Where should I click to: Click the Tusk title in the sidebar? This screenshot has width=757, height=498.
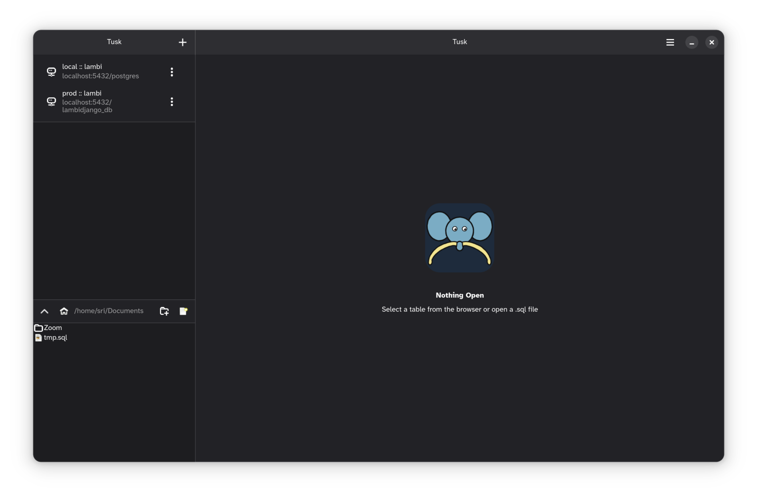tap(114, 42)
